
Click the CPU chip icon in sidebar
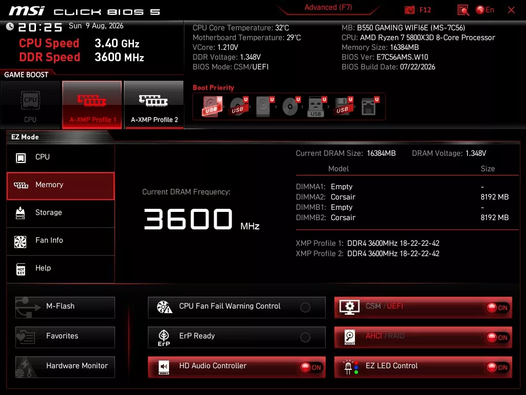pos(21,157)
